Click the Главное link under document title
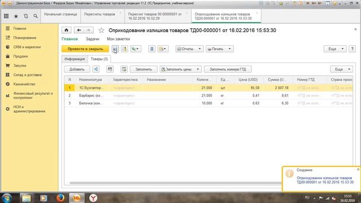This screenshot has height=203, width=361. coord(70,39)
